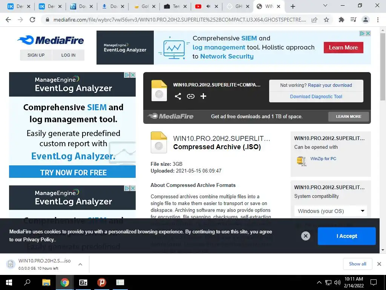Click the MediaFire logo at top
The width and height of the screenshot is (386, 290).
click(x=51, y=40)
